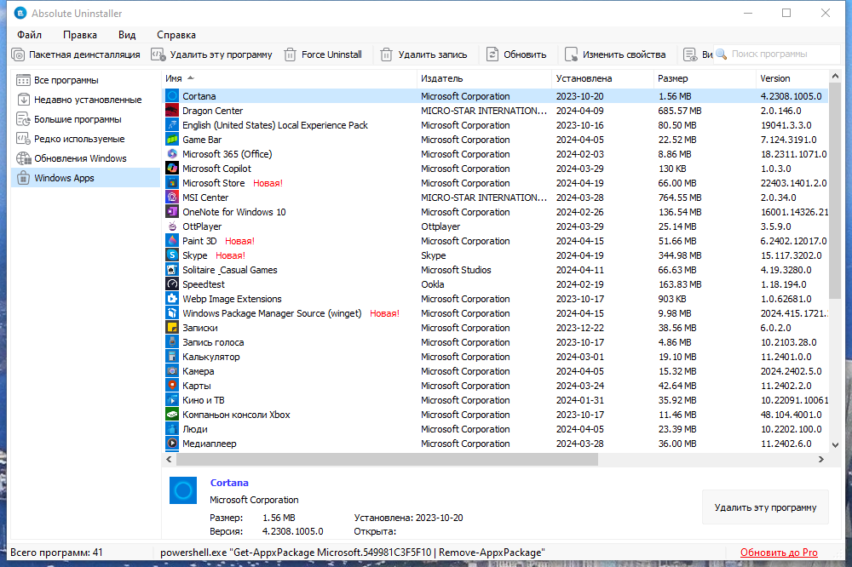
Task: Open the Обновить до Pro link
Action: click(x=779, y=553)
